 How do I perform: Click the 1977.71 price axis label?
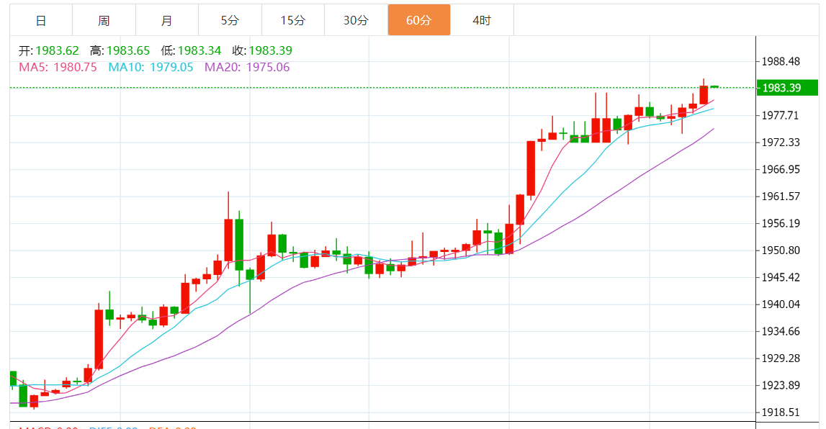pyautogui.click(x=781, y=115)
